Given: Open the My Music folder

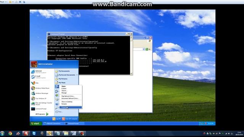Looking at the screenshot, I should coord(61,83).
